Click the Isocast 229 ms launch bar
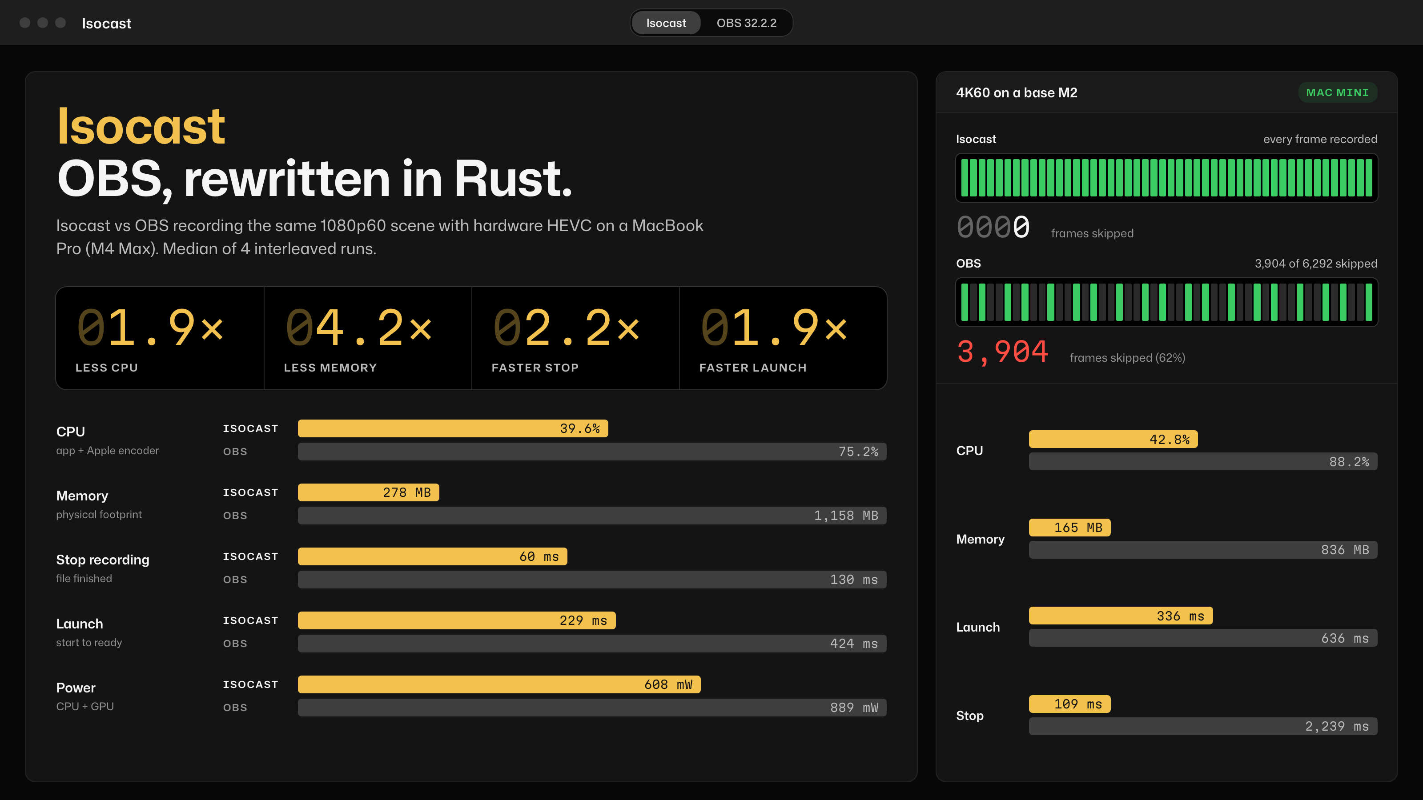This screenshot has height=800, width=1423. [x=456, y=620]
